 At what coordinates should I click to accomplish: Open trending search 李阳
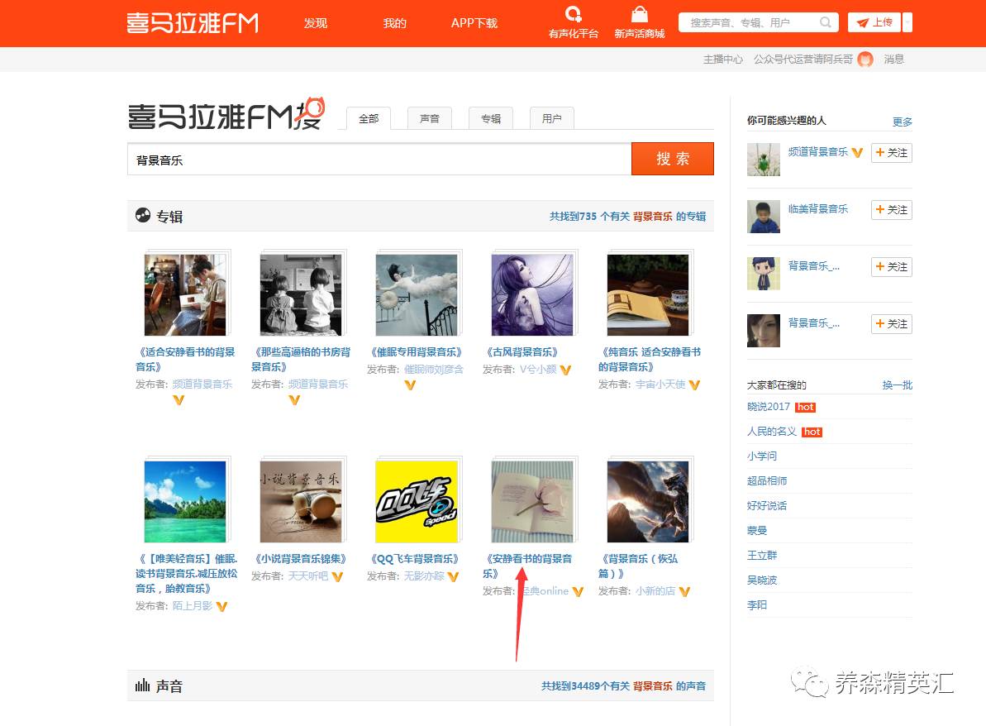757,605
